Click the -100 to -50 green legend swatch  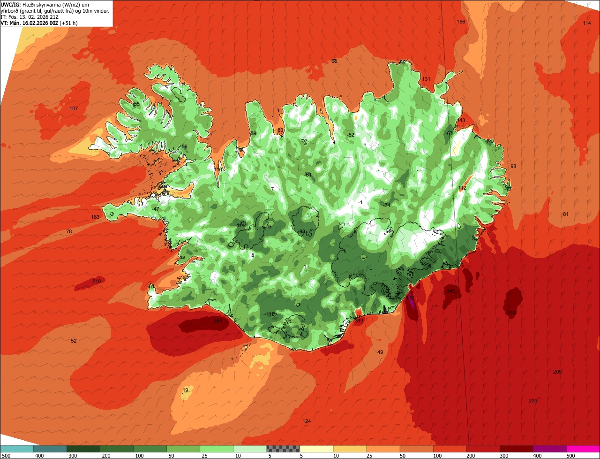click(150, 449)
